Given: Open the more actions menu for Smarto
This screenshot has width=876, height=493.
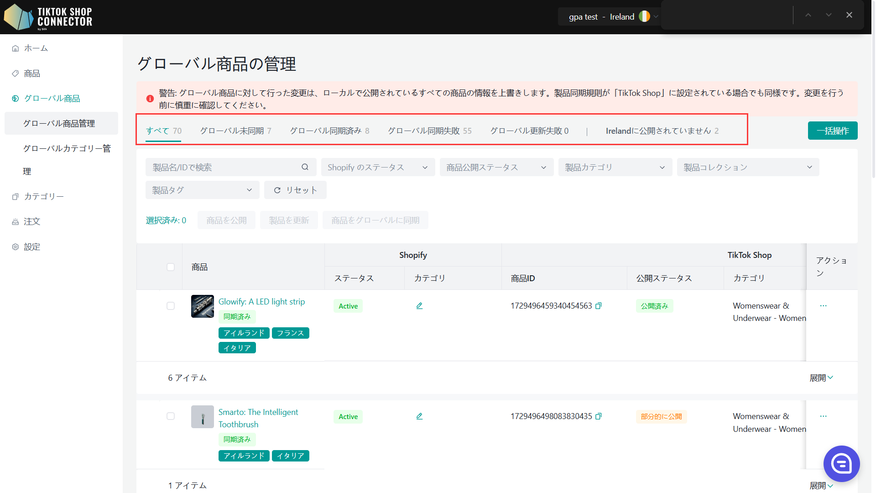Looking at the screenshot, I should point(823,416).
